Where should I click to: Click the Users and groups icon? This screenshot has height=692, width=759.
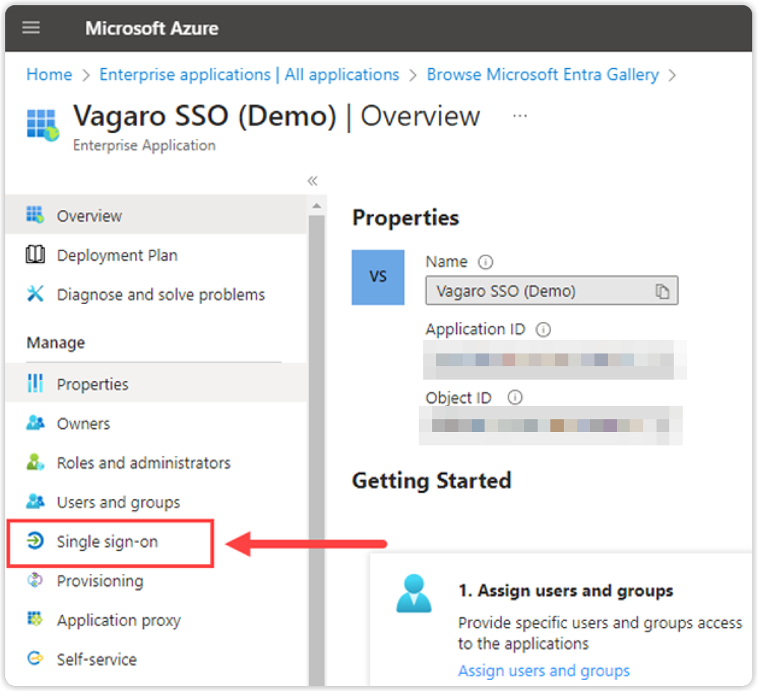click(x=35, y=501)
